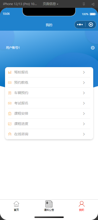
Task: Expand the 页面信息 dropdown
Action: tap(51, 4)
